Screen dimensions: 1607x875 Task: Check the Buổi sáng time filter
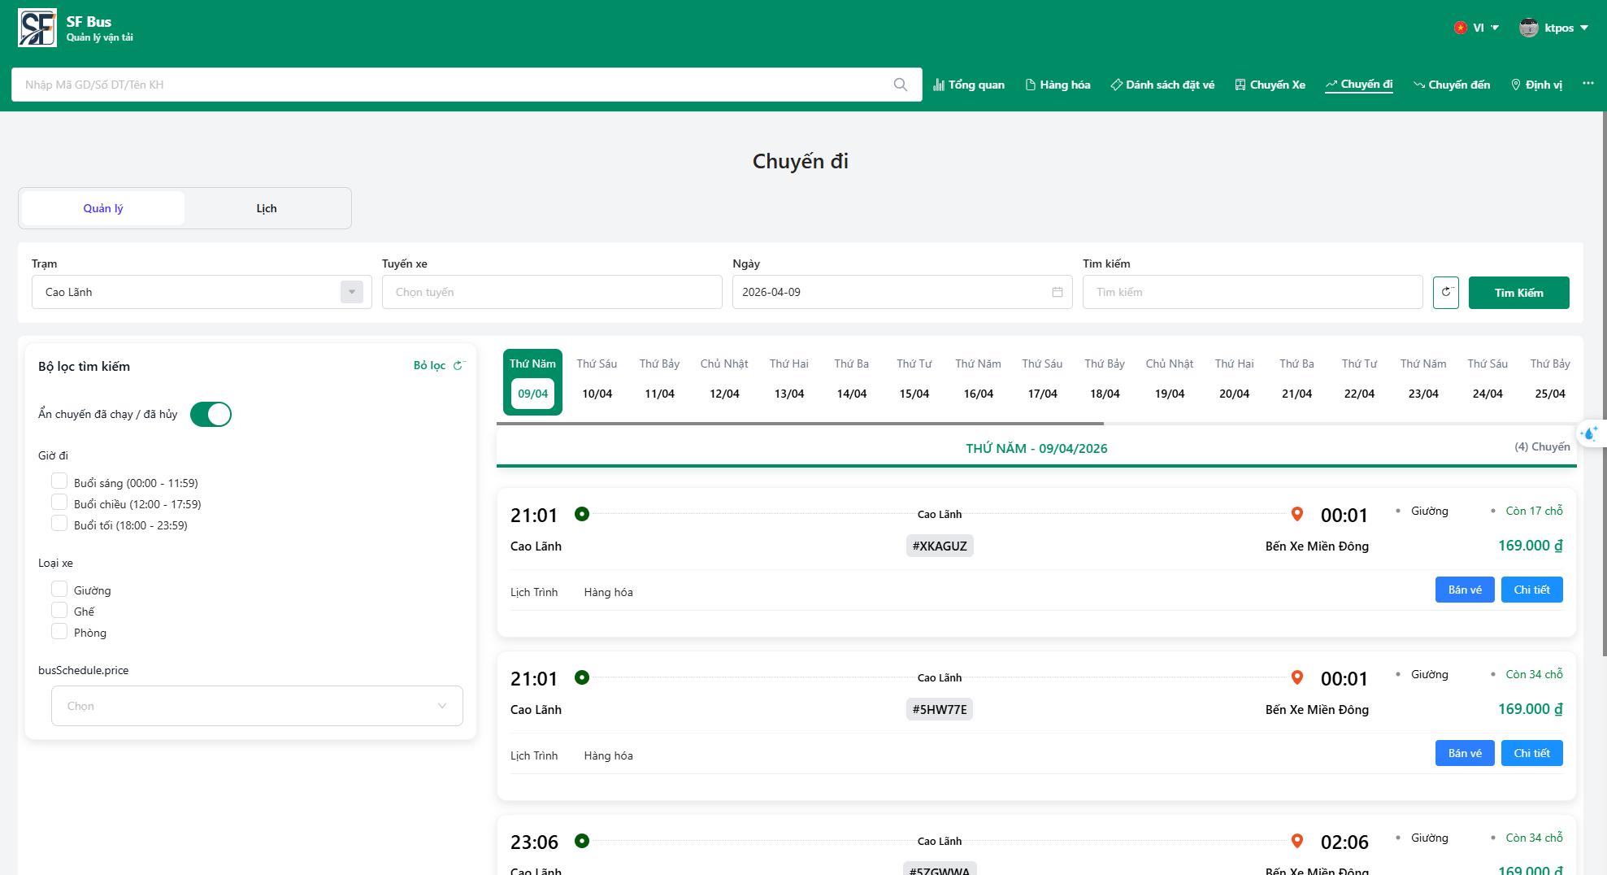pyautogui.click(x=59, y=481)
